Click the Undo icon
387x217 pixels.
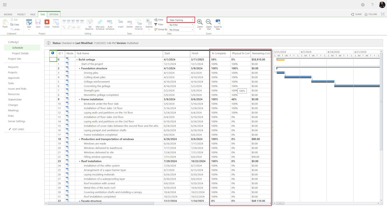click(12, 29)
